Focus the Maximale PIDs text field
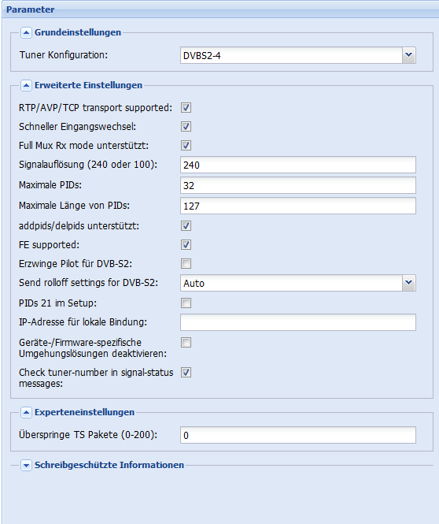 click(298, 185)
